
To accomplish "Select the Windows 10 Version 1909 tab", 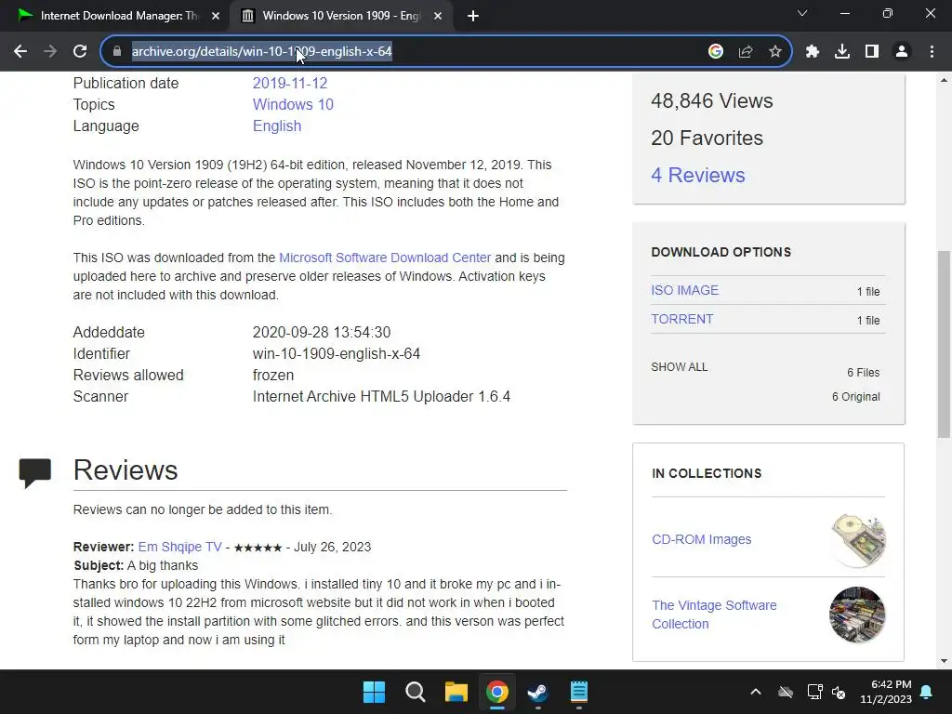I will click(340, 16).
